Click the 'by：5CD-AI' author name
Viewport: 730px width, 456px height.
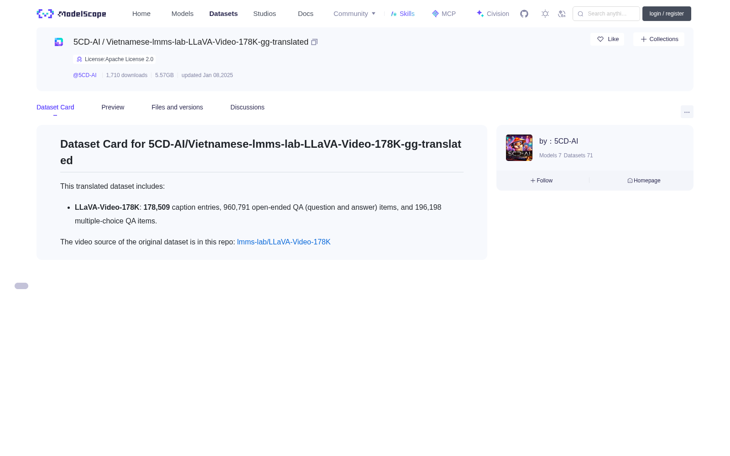pyautogui.click(x=559, y=141)
